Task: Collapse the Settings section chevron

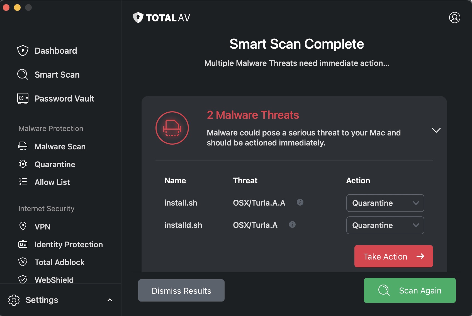Action: click(110, 300)
